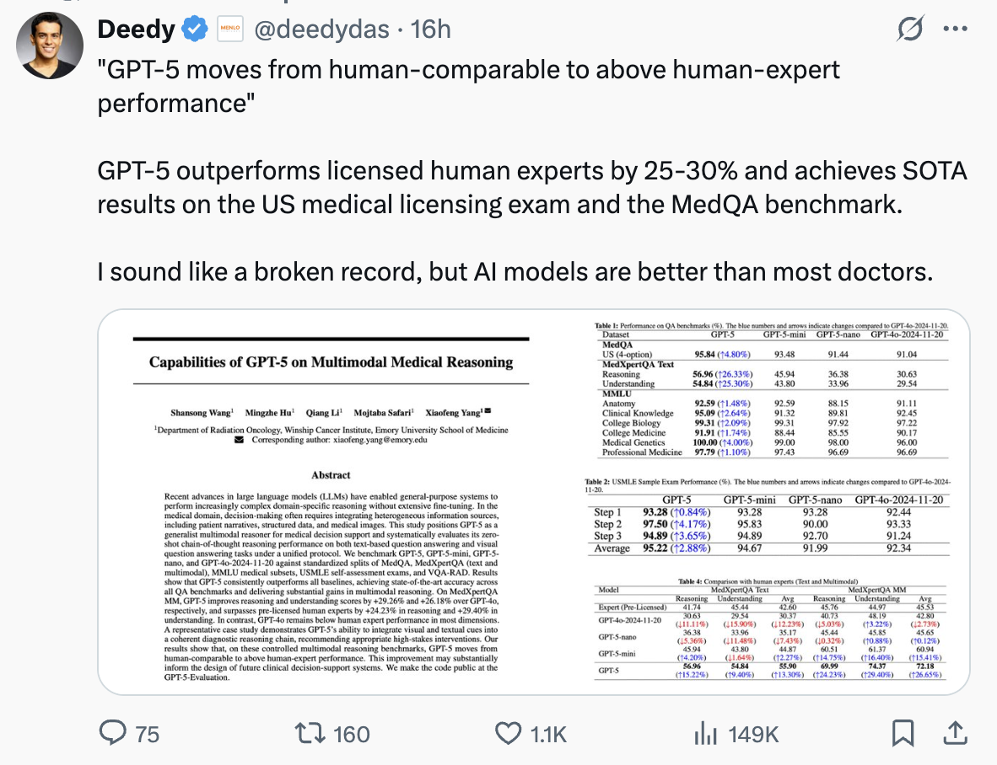
Task: Click the 75 replies count
Action: tap(148, 735)
